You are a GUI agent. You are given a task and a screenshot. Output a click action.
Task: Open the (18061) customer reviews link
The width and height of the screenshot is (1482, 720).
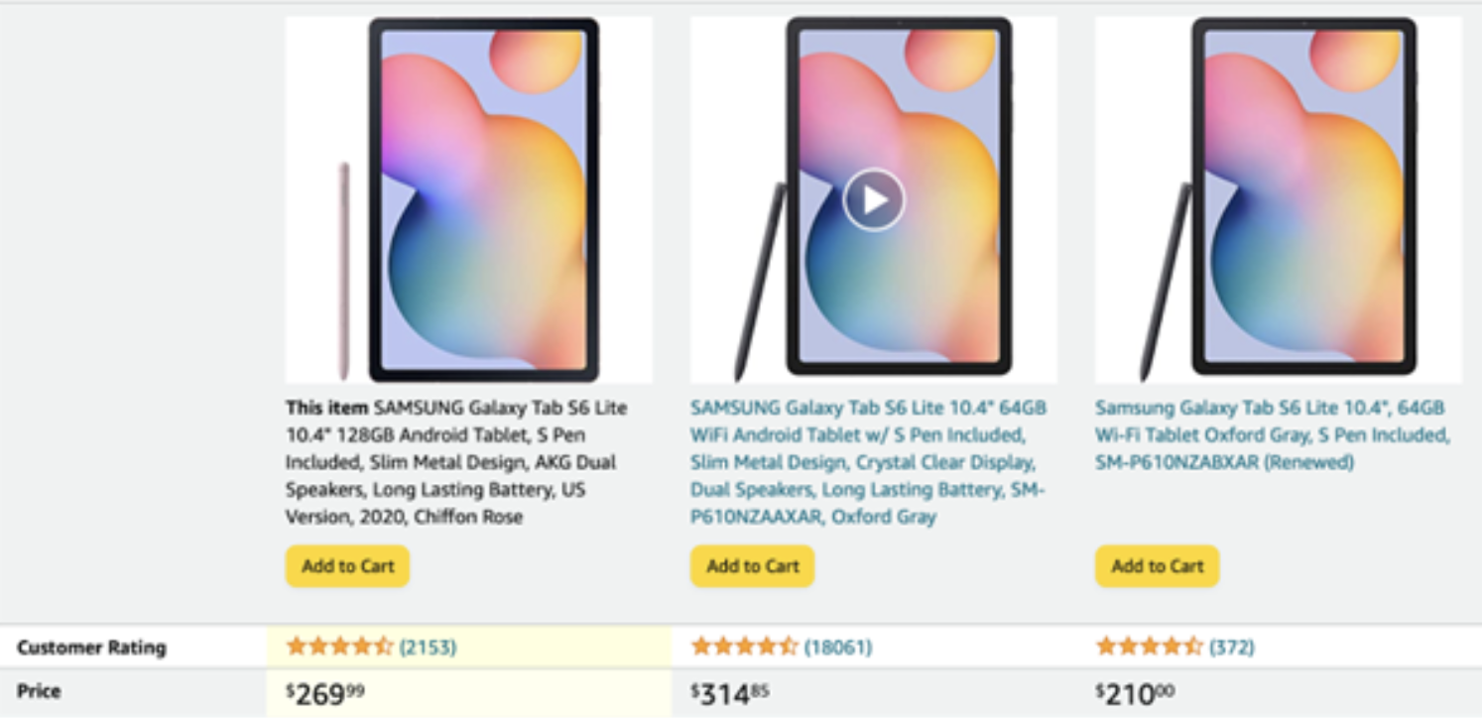coord(837,648)
